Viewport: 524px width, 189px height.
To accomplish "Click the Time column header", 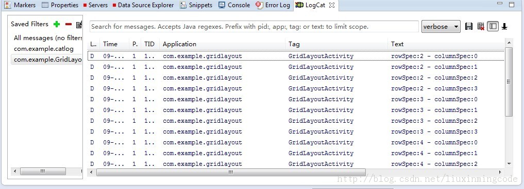I will [114, 44].
